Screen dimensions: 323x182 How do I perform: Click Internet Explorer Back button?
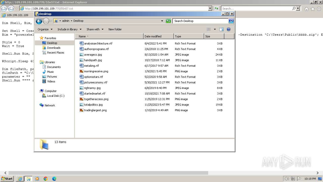pyautogui.click(x=4, y=8)
